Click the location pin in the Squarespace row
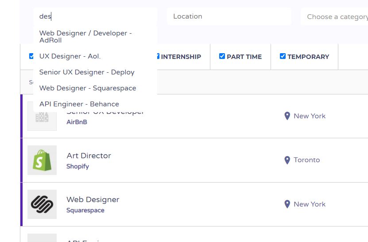 click(287, 204)
